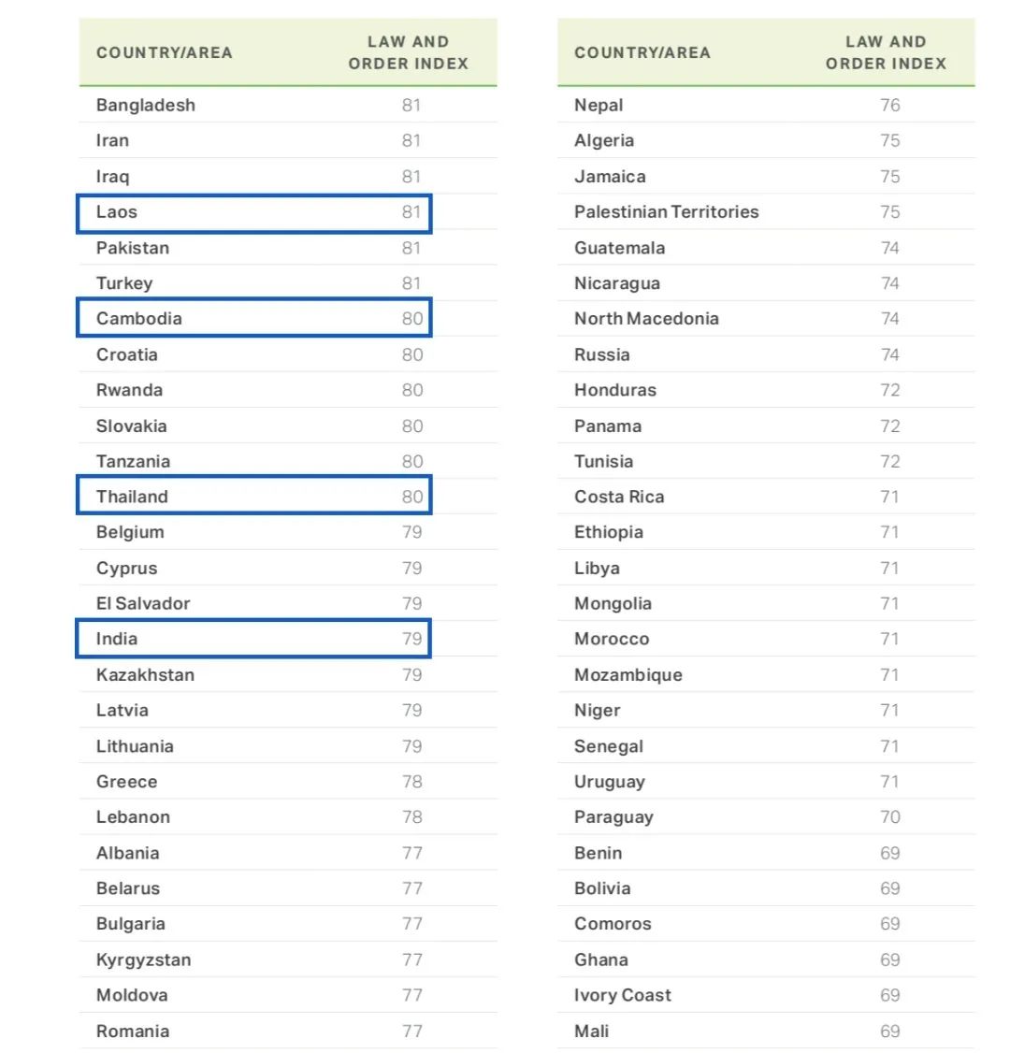Click the North Macedonia row

pyautogui.click(x=766, y=318)
